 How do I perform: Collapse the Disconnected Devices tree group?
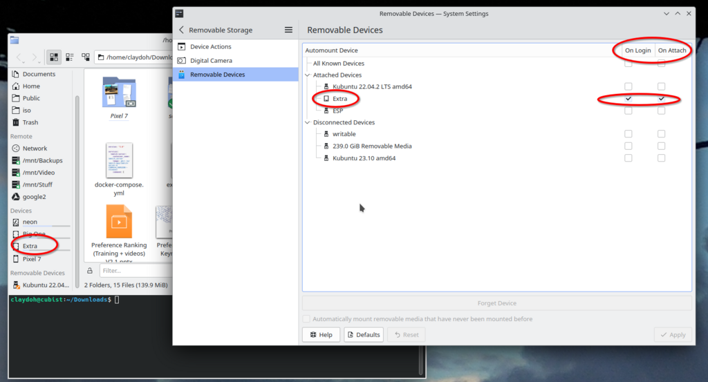pos(308,122)
